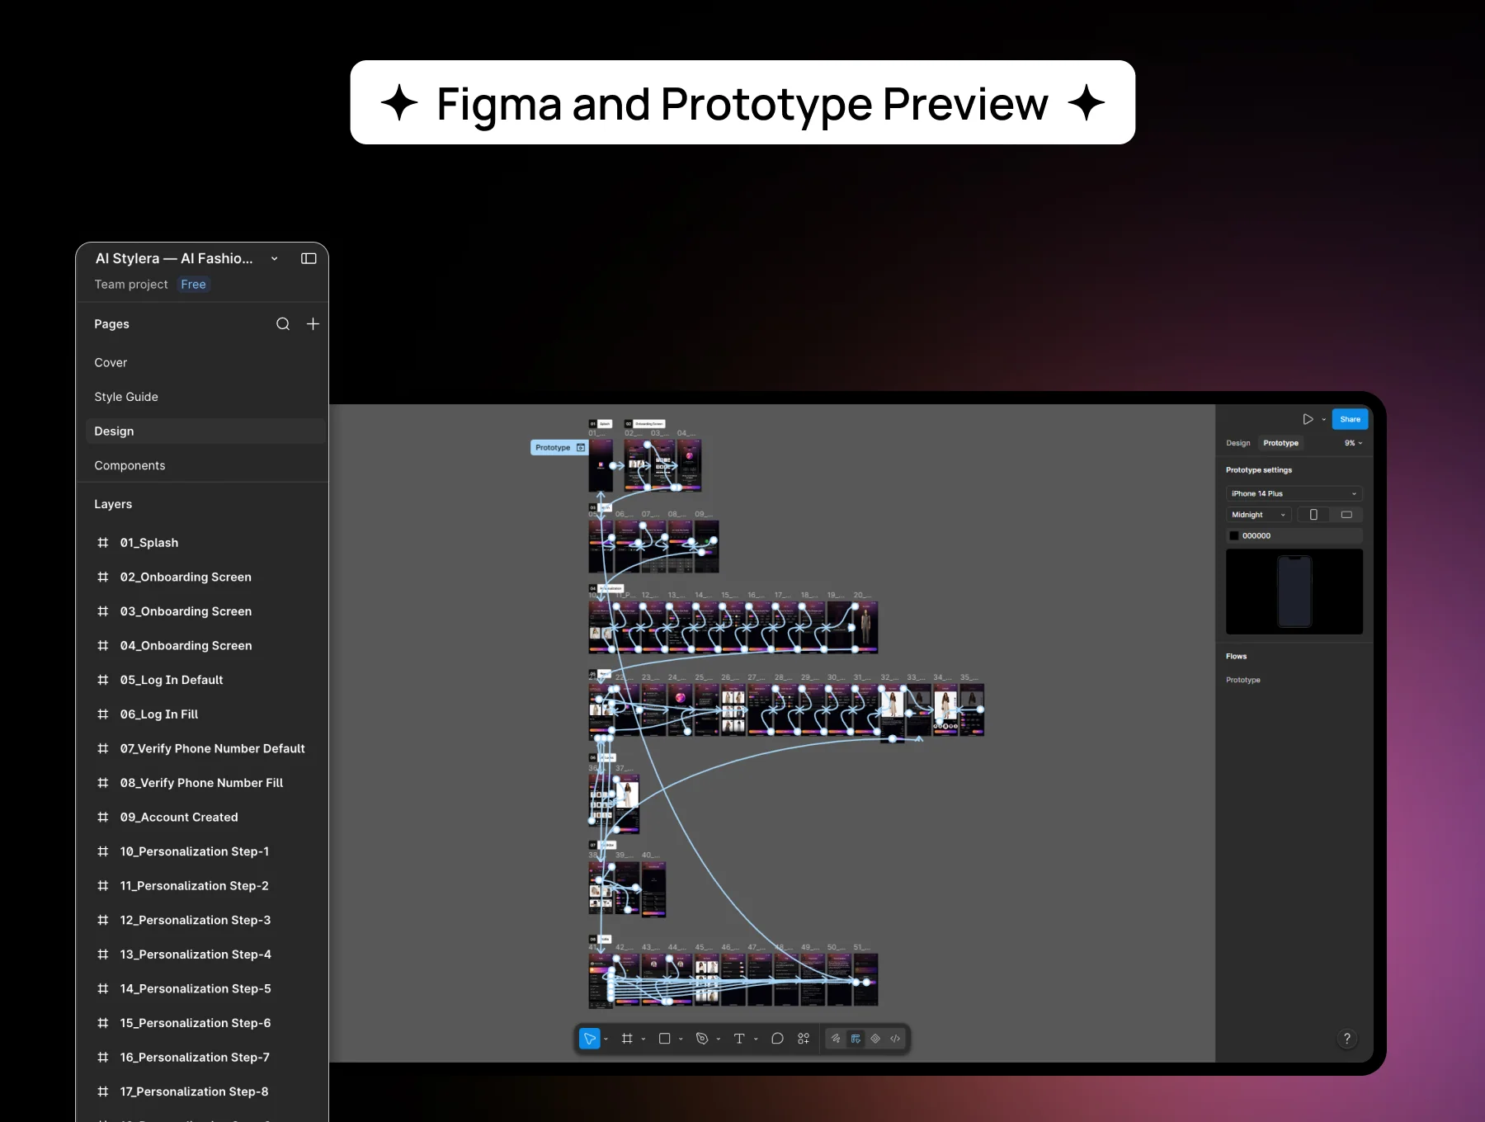Switch to the Design tab in right panel
Screen dimensions: 1485x1122
pos(1237,443)
